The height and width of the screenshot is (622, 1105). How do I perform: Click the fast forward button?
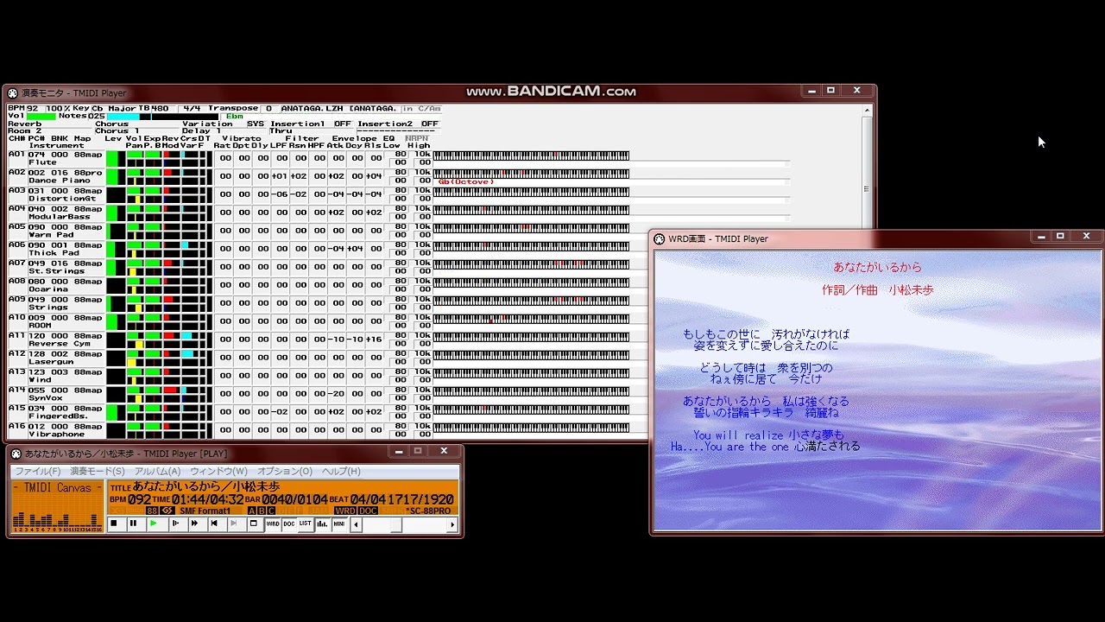click(x=194, y=524)
